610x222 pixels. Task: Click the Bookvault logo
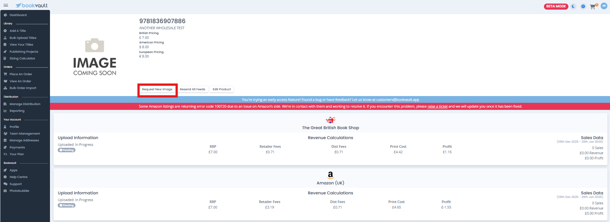[x=32, y=5]
